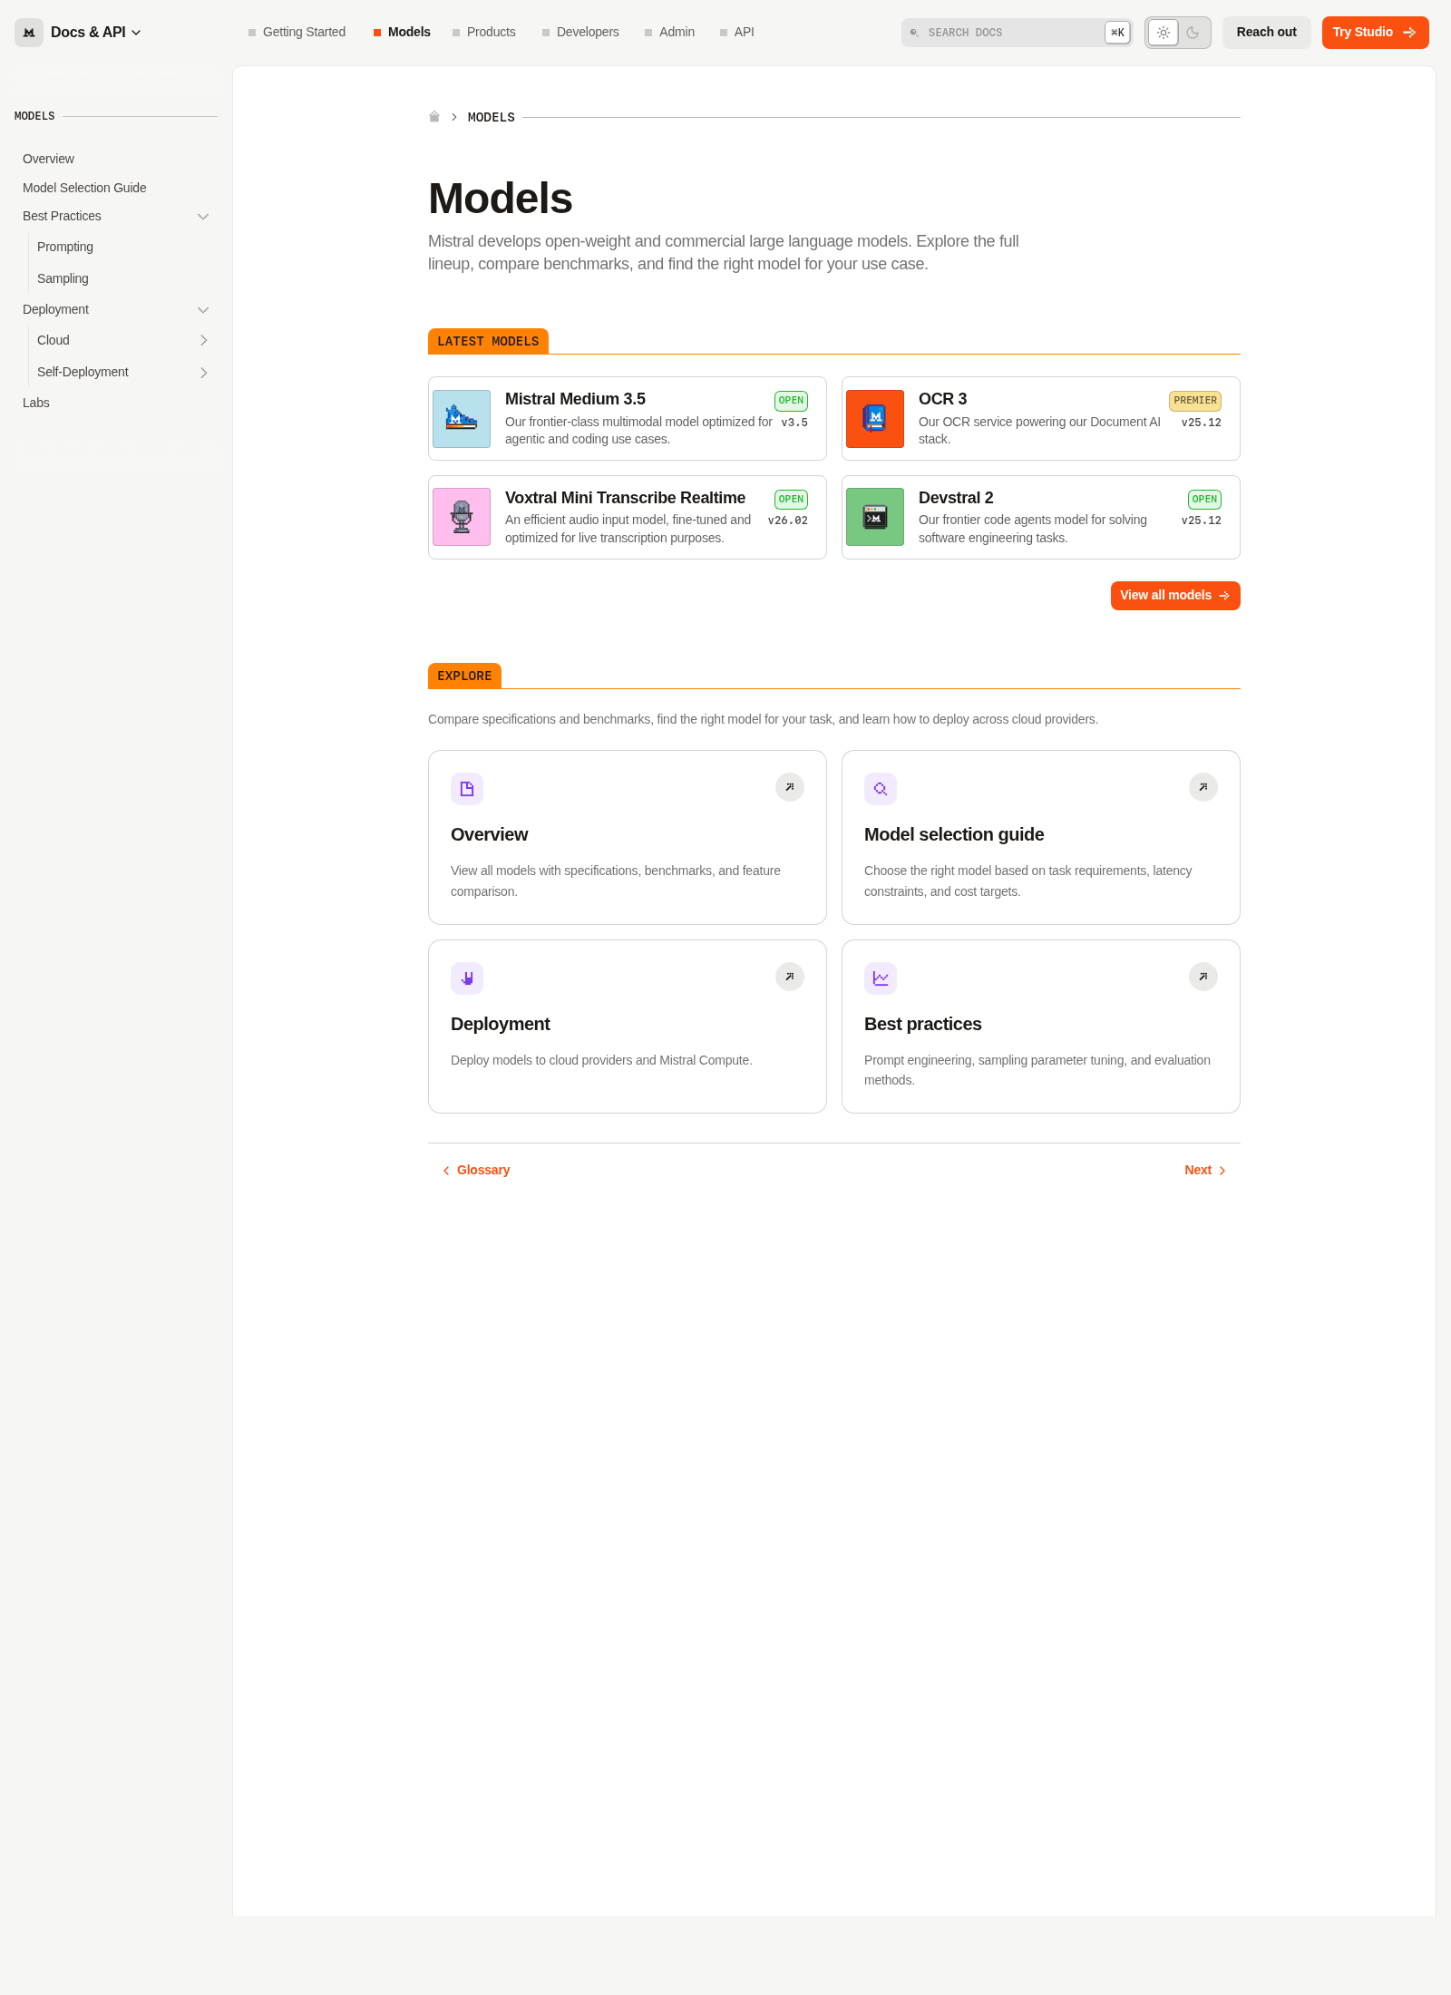This screenshot has height=1995, width=1451.
Task: Click the v3.5 version label
Action: coord(794,423)
